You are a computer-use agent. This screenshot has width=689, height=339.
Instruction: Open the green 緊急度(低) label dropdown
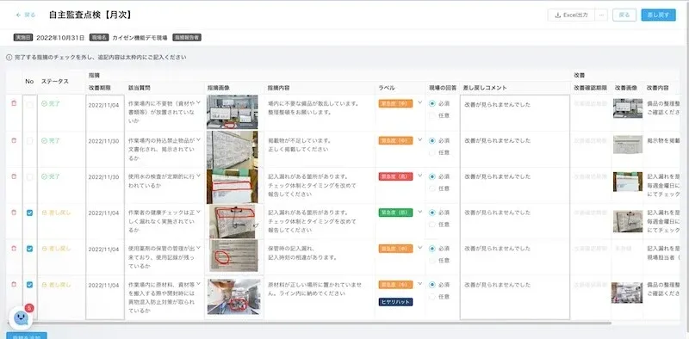(x=419, y=211)
